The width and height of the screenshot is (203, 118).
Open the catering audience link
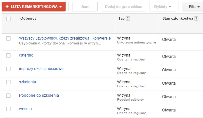[26, 55]
